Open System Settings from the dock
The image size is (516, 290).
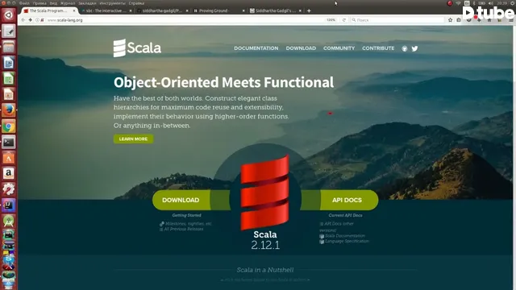coord(9,189)
